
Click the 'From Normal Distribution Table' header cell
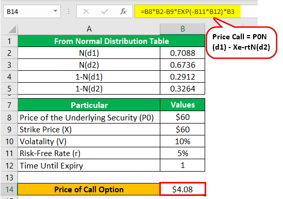pyautogui.click(x=111, y=41)
